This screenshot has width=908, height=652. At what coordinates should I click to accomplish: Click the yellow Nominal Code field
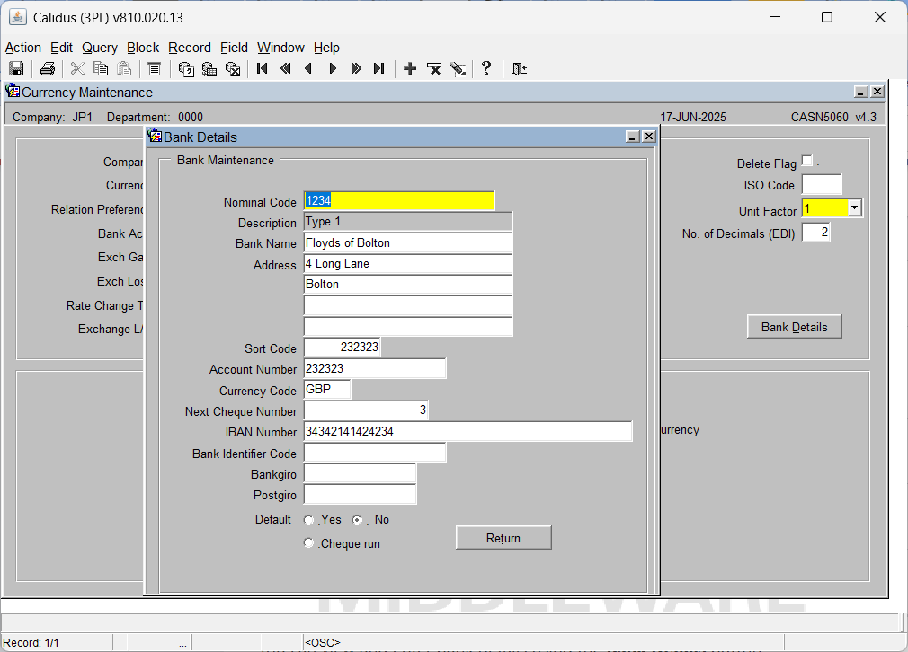399,201
